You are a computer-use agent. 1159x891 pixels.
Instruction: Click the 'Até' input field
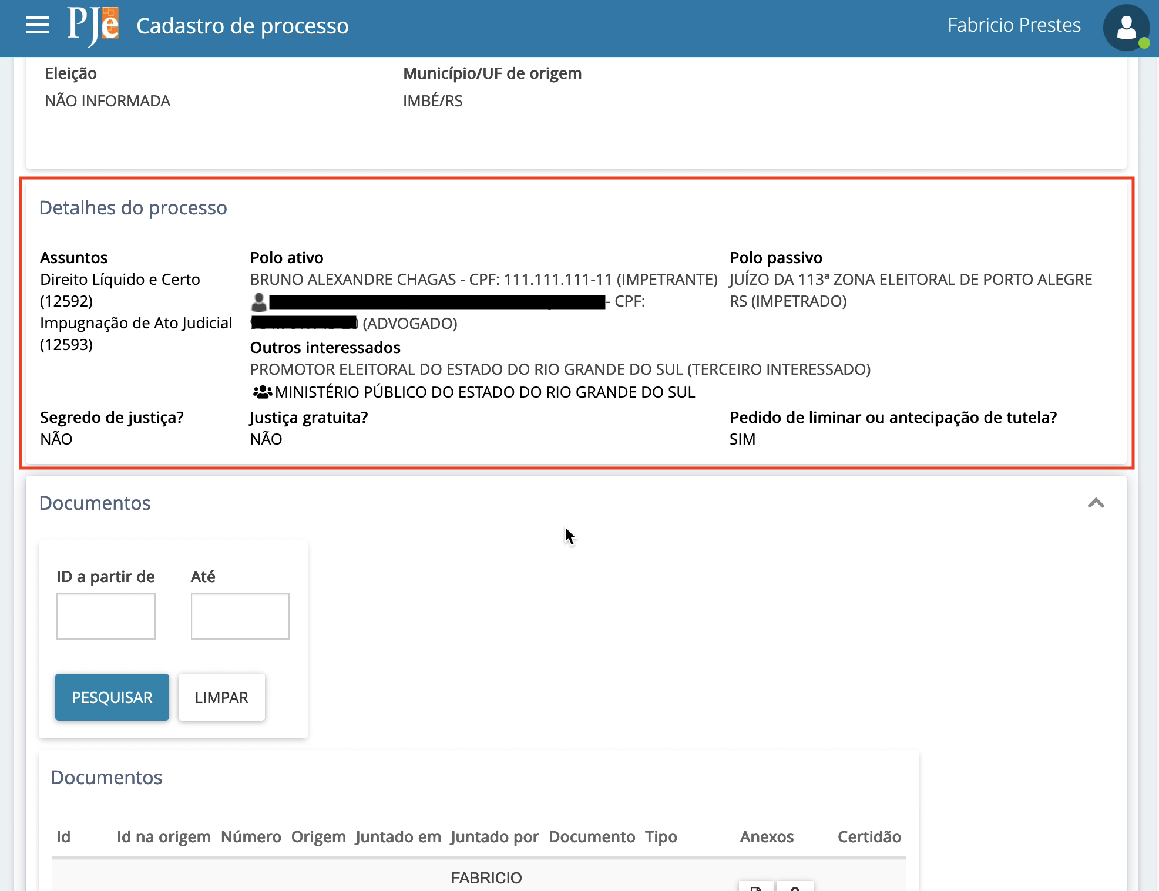240,616
